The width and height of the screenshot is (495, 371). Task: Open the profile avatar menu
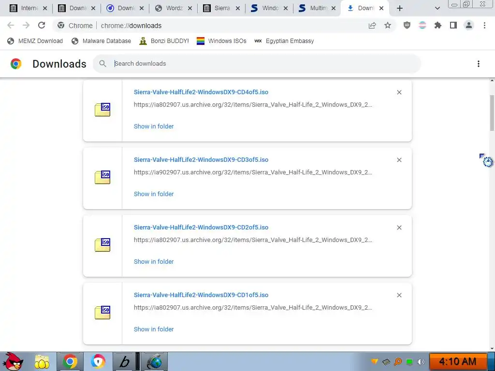469,25
